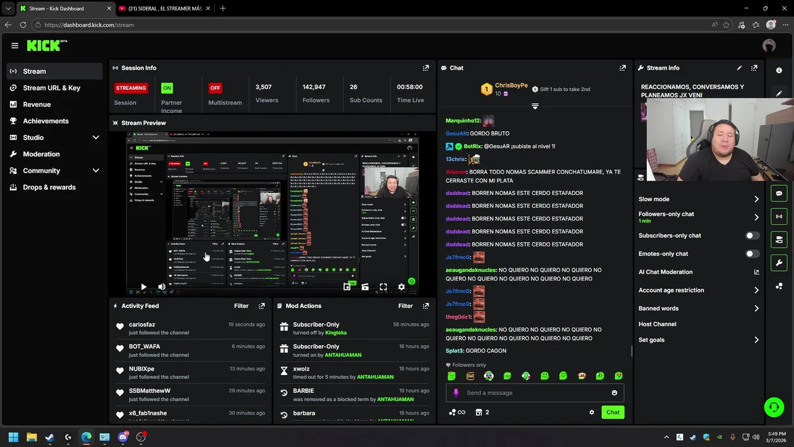Toggle Emotes-only chat switch
The image size is (794, 447).
[752, 254]
